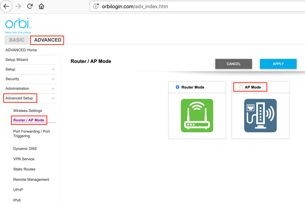This screenshot has width=305, height=205.
Task: Open the IPv6 settings page
Action: 17,200
